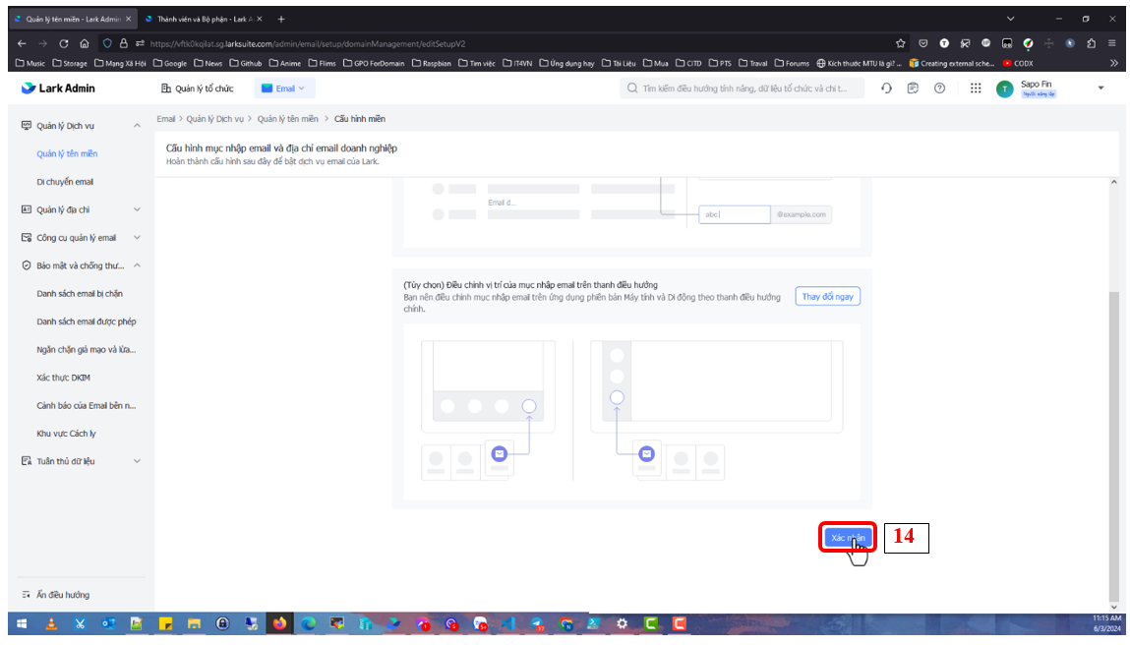The height and width of the screenshot is (645, 1130).
Task: Reload the page with the refresh icon
Action: pyautogui.click(x=63, y=43)
